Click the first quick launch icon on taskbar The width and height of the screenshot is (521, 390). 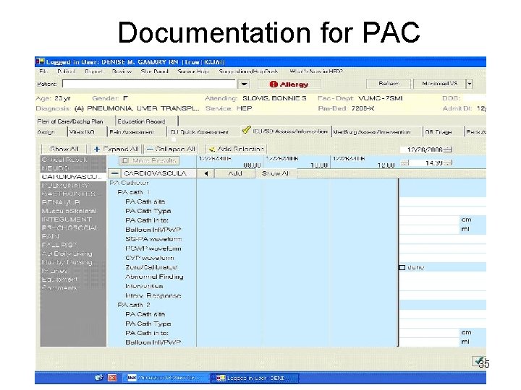[x=99, y=378]
